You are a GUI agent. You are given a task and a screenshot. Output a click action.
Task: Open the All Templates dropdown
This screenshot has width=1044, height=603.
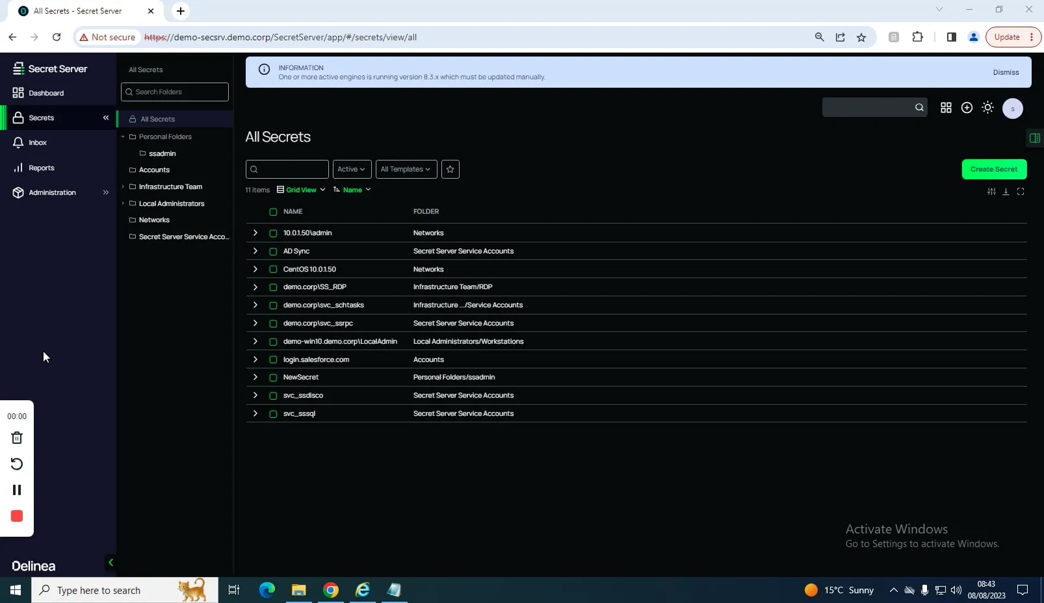tap(406, 169)
